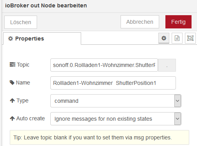Click the Name tag icon
Screen dimensions: 197x146
click(12, 83)
